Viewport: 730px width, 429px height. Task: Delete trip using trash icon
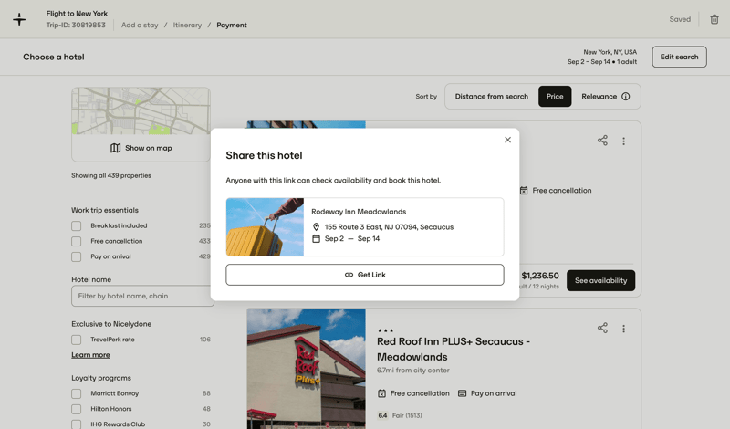714,19
